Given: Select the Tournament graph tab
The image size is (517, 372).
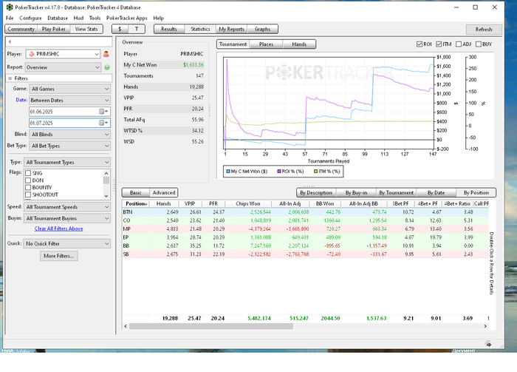Looking at the screenshot, I should (x=233, y=44).
